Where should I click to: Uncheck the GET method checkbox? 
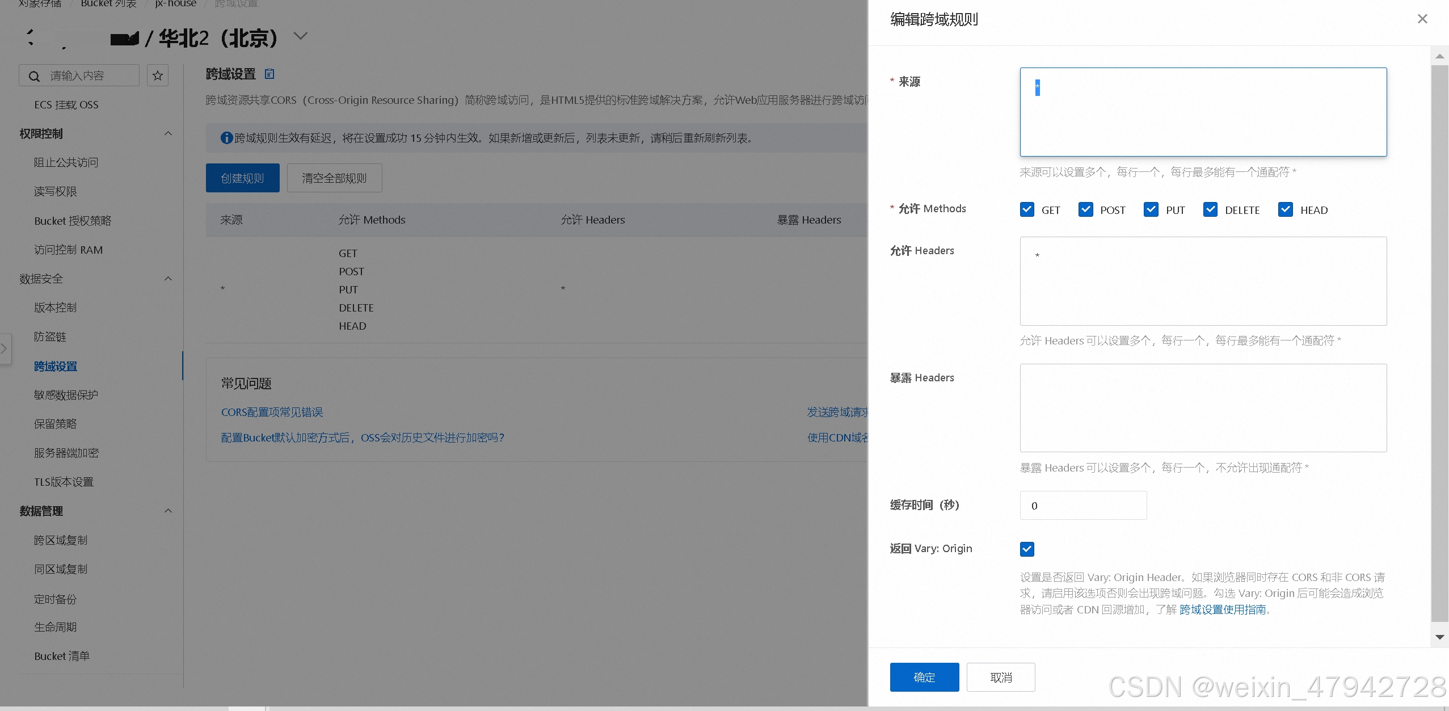[1027, 209]
